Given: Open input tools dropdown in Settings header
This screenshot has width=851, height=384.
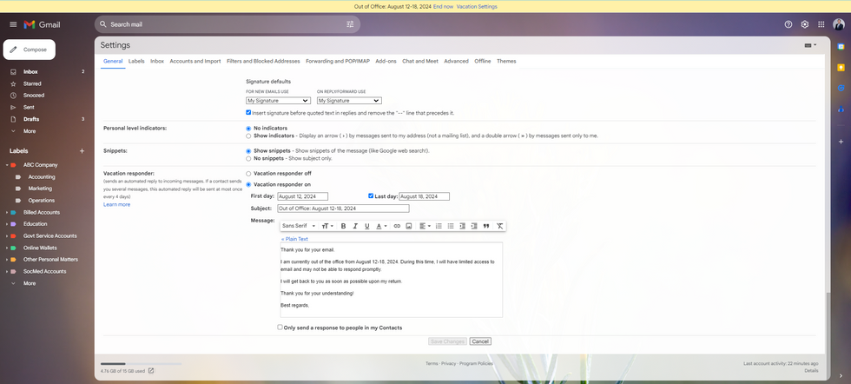Looking at the screenshot, I should [810, 45].
